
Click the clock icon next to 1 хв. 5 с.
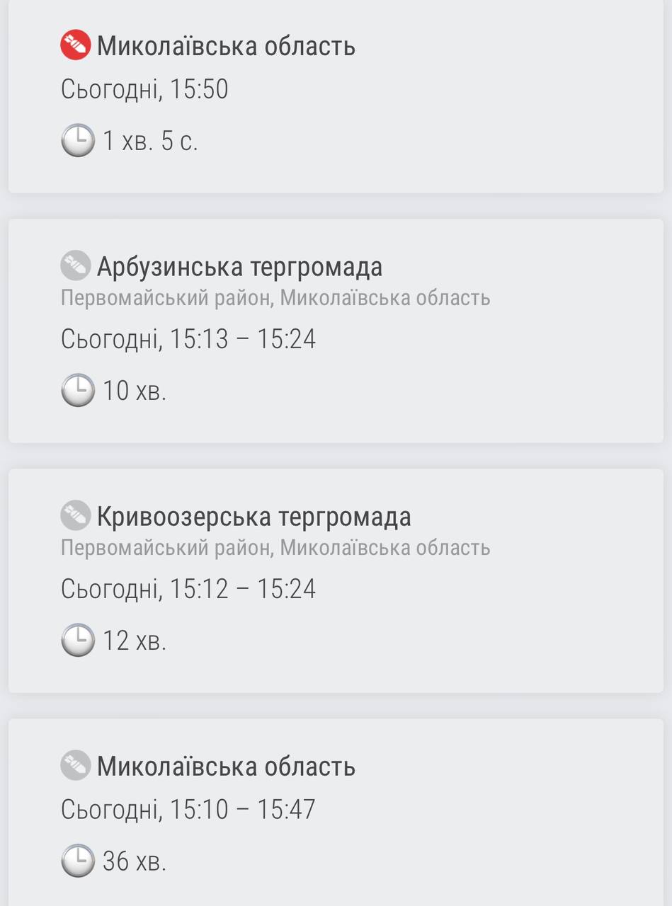(77, 140)
